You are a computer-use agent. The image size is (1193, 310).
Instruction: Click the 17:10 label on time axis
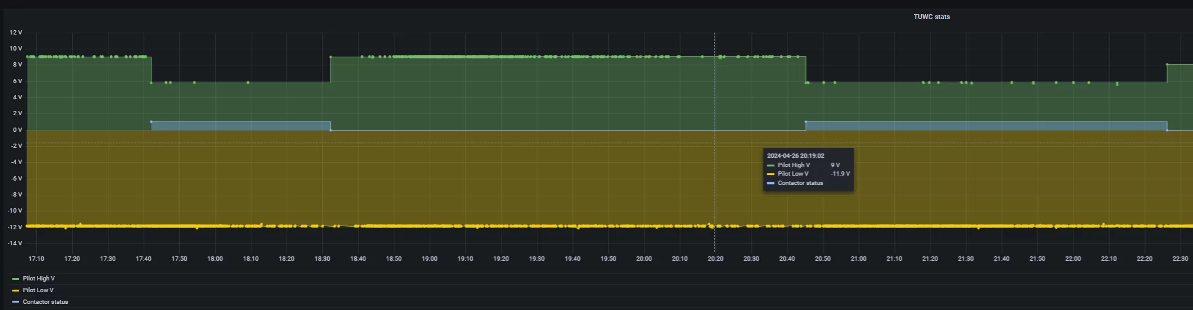click(36, 259)
